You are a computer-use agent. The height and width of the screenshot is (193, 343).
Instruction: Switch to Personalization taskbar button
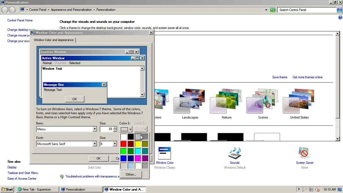[x=81, y=189]
